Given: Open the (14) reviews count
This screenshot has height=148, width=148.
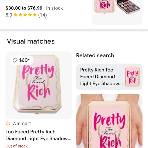Looking at the screenshot, I should 42,15.
